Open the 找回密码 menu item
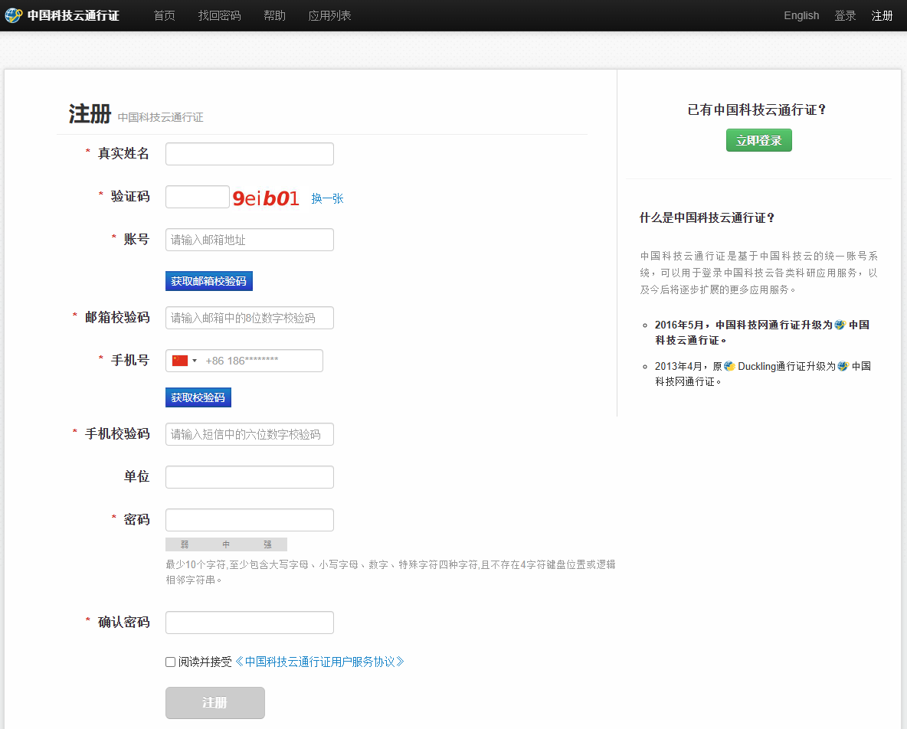Viewport: 907px width, 729px height. click(219, 15)
